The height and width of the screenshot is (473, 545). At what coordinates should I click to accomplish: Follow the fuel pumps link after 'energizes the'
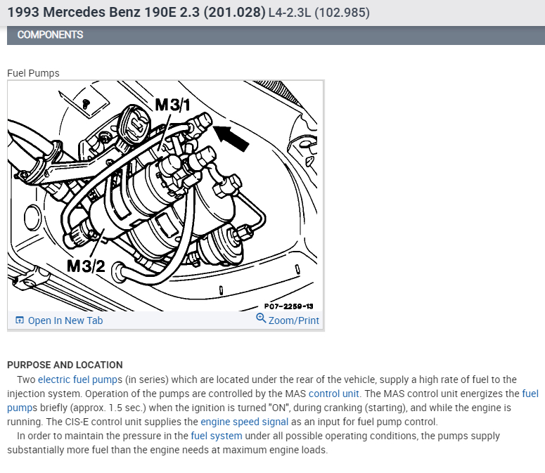click(x=530, y=394)
